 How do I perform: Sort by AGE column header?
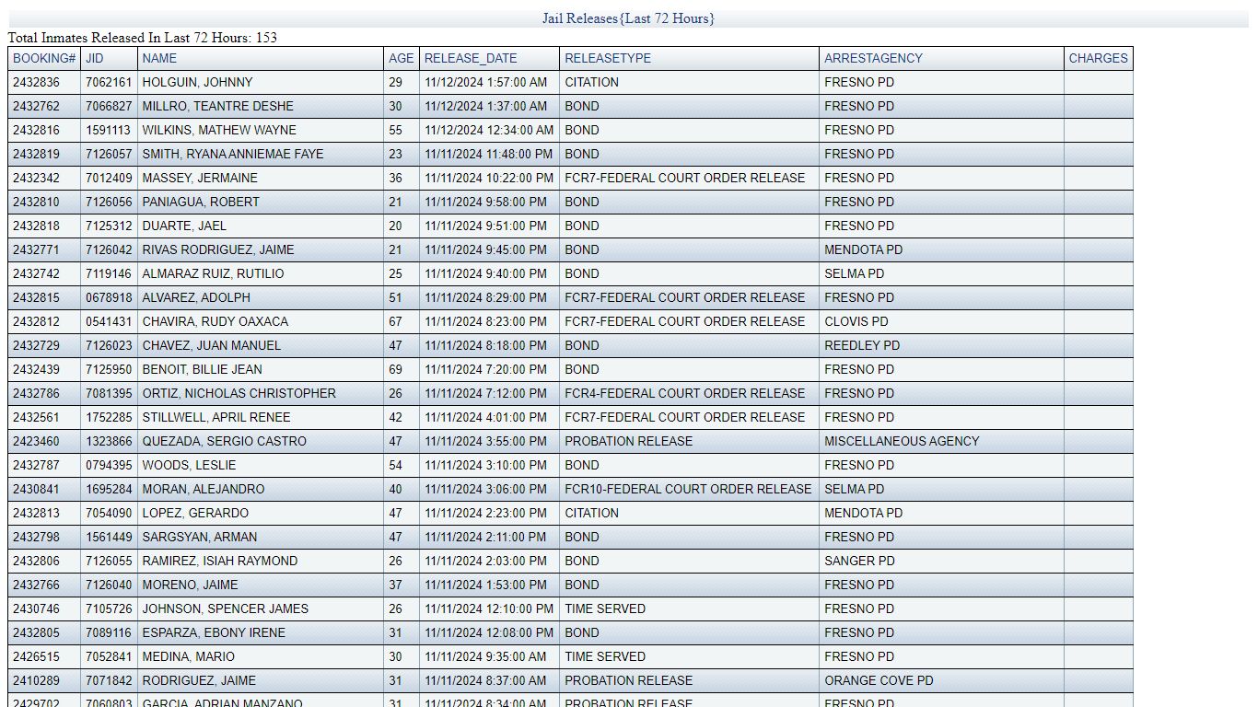pos(402,58)
